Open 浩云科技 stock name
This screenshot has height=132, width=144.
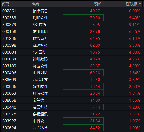click(40, 107)
